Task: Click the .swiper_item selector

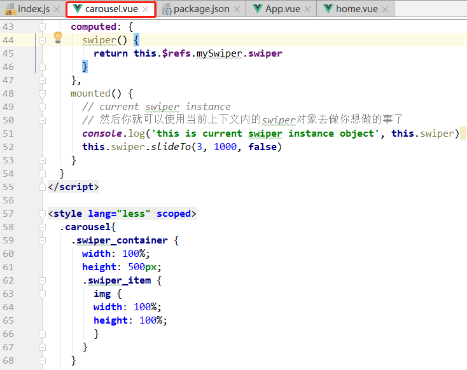Action: pyautogui.click(x=116, y=280)
